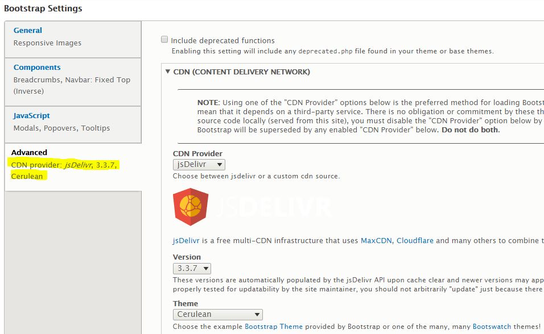The width and height of the screenshot is (544, 334).
Task: Open the MaxCDN link
Action: (376, 240)
